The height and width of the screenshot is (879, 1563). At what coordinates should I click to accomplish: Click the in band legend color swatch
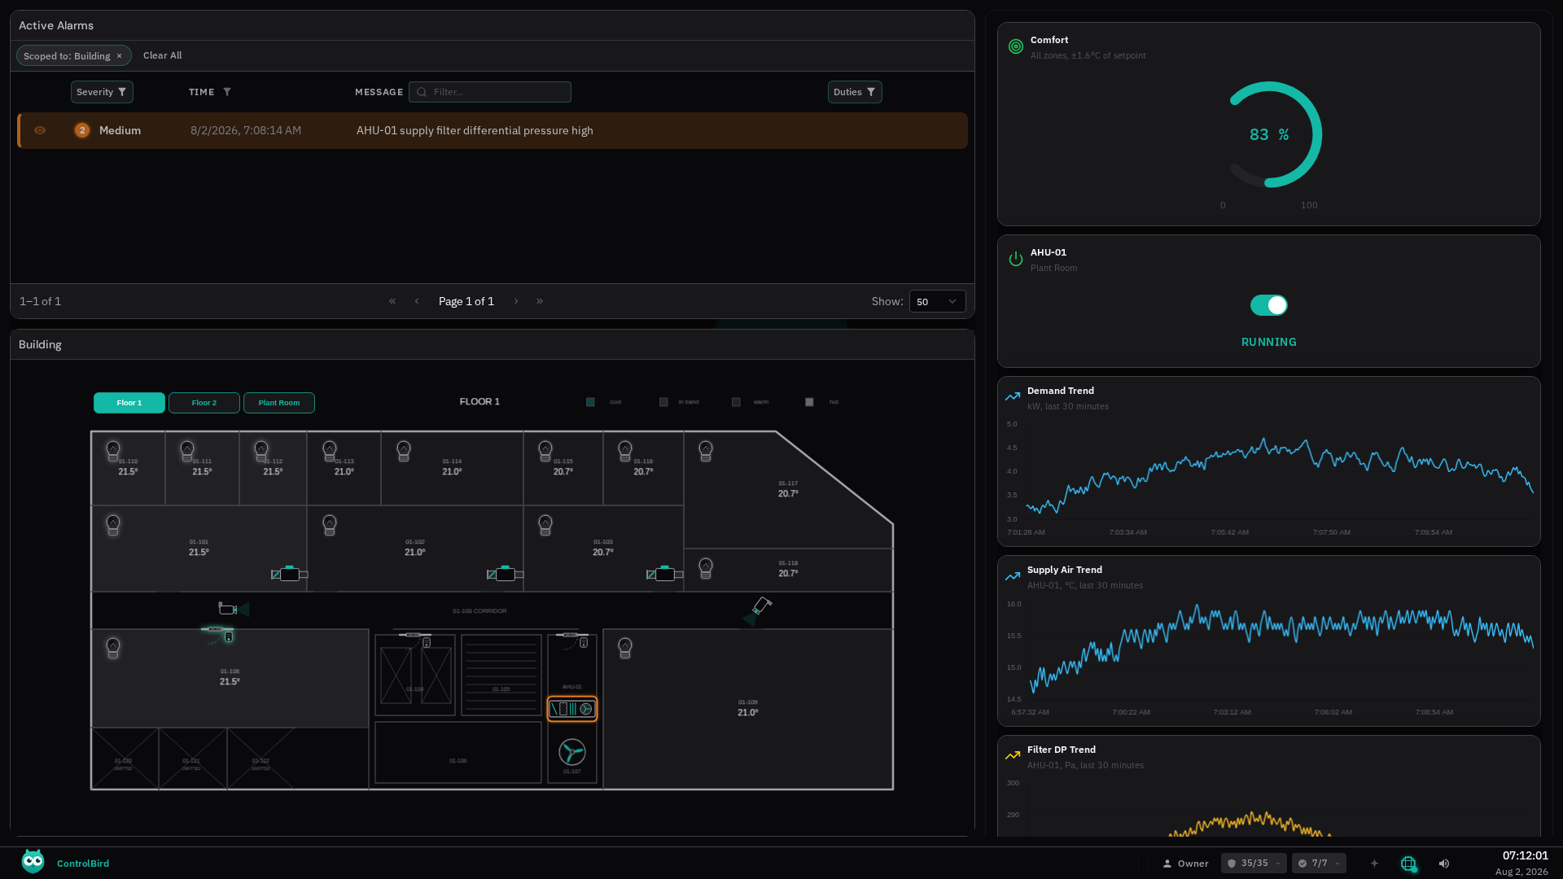(x=663, y=402)
